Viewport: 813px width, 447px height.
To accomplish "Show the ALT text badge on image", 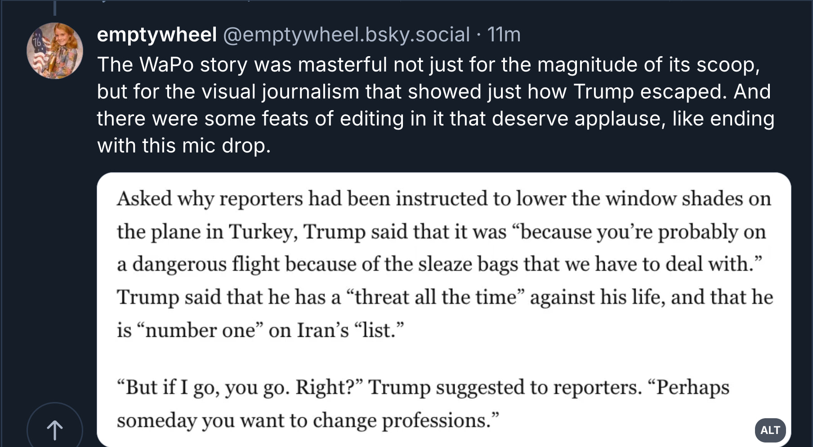I will (770, 430).
